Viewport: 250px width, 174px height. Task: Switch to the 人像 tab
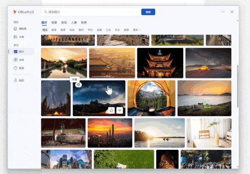(74, 23)
